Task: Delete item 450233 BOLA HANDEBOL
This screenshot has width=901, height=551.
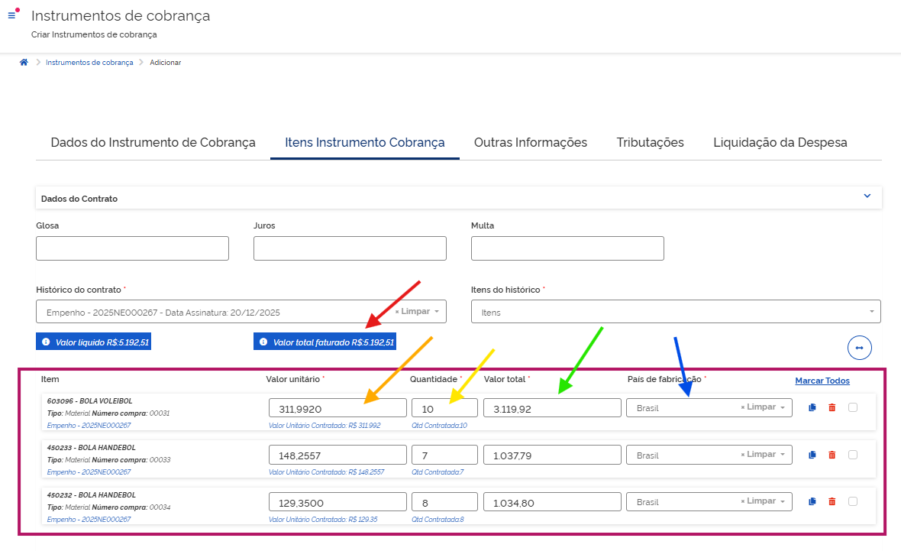Action: (x=832, y=455)
